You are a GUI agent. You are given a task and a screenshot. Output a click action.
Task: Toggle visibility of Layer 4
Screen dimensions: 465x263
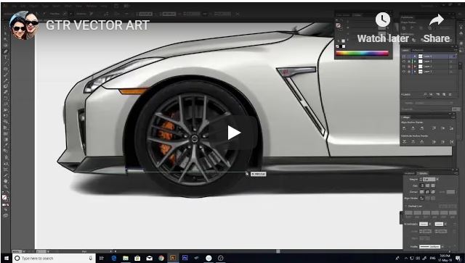tap(404, 56)
